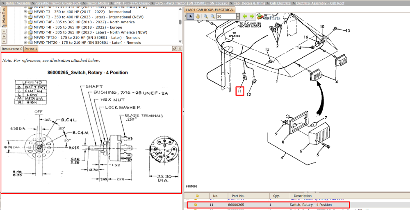Click the No. column header
Screen dimensions: 410x210
pos(219,196)
